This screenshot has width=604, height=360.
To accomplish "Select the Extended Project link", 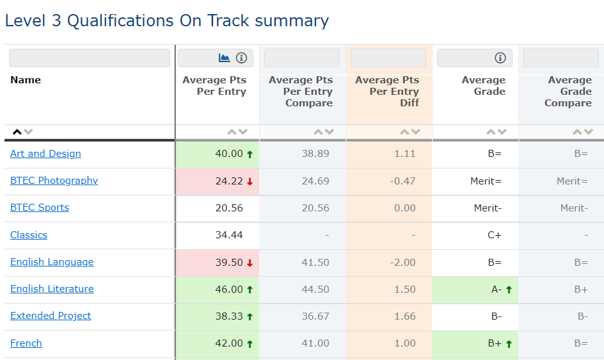I will 51,316.
